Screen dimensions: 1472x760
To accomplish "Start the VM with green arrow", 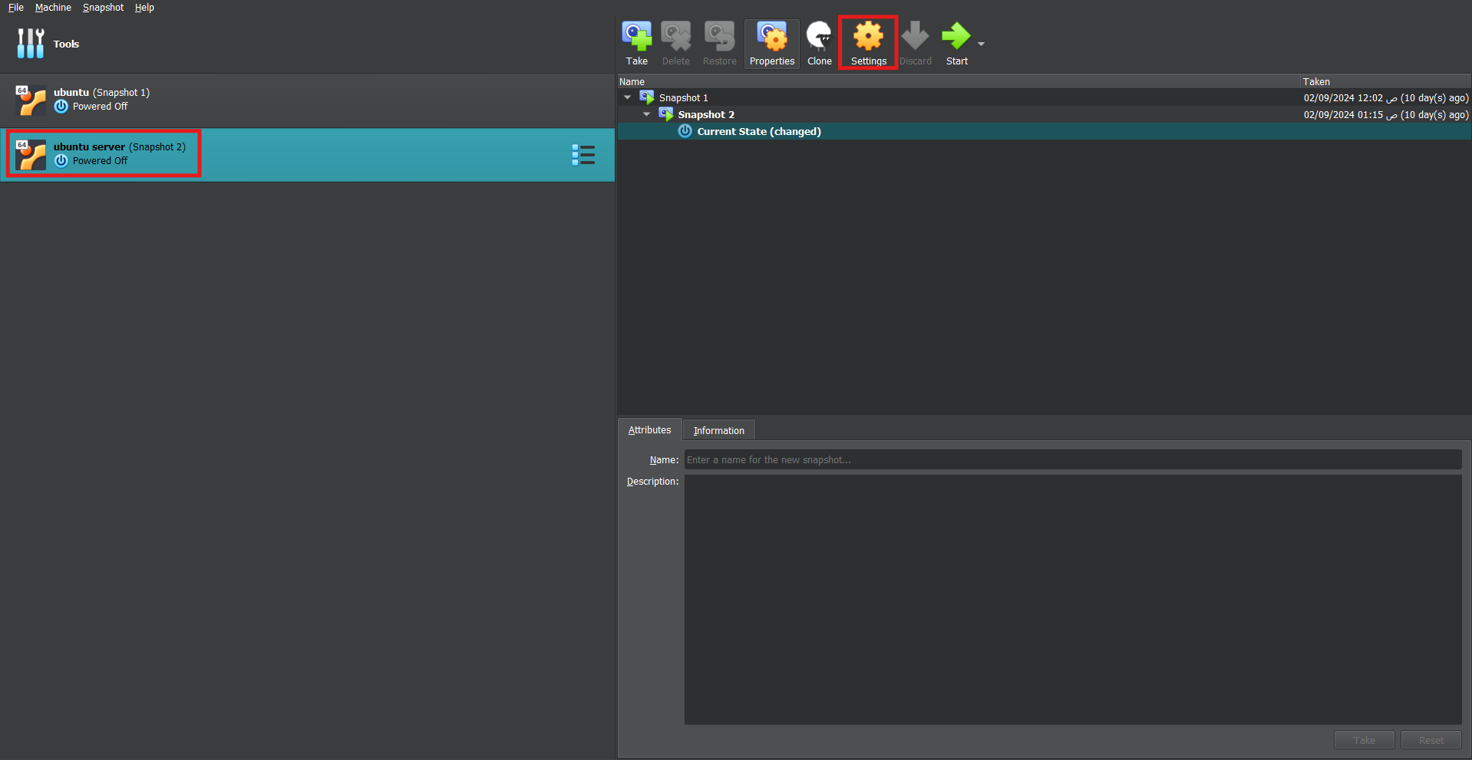I will (956, 36).
